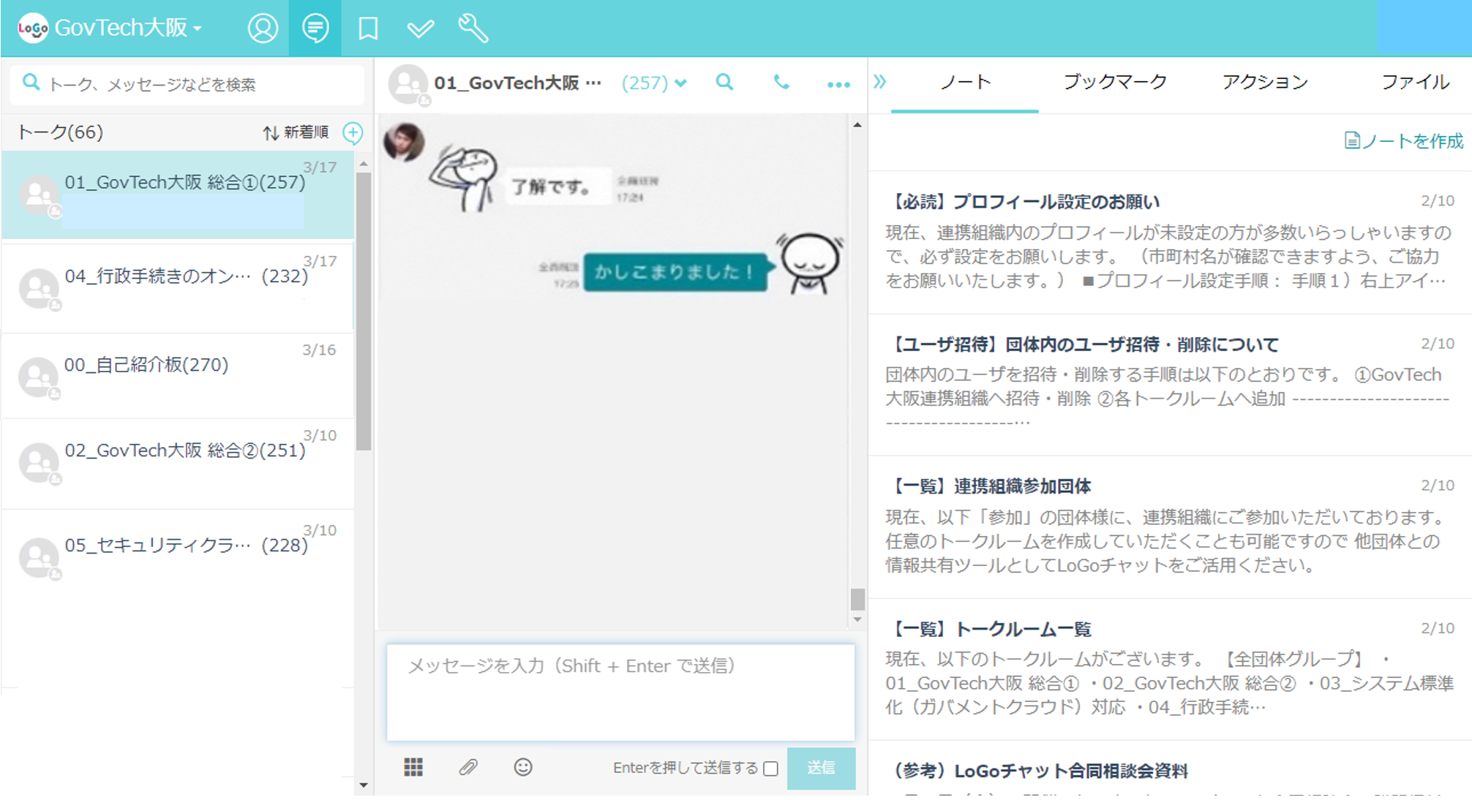The height and width of the screenshot is (800, 1472).
Task: Select the talk (chat bubble) icon in toolbar
Action: tap(315, 29)
